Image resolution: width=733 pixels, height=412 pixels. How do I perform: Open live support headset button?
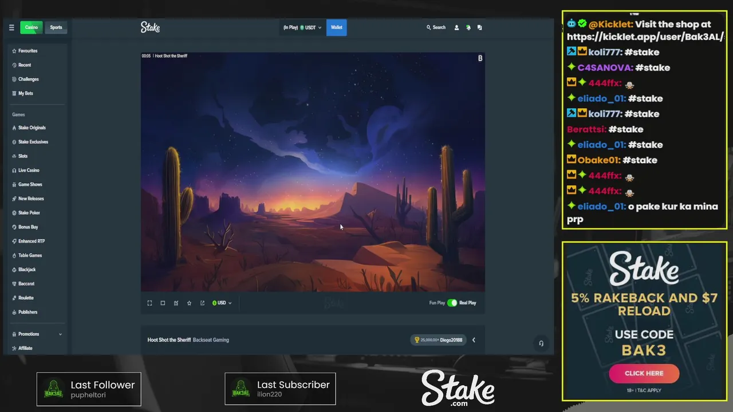541,343
